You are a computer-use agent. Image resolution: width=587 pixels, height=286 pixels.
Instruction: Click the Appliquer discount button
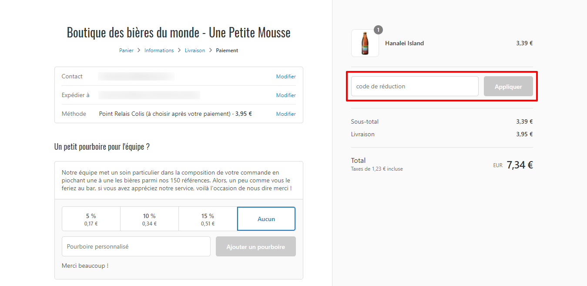pos(508,86)
